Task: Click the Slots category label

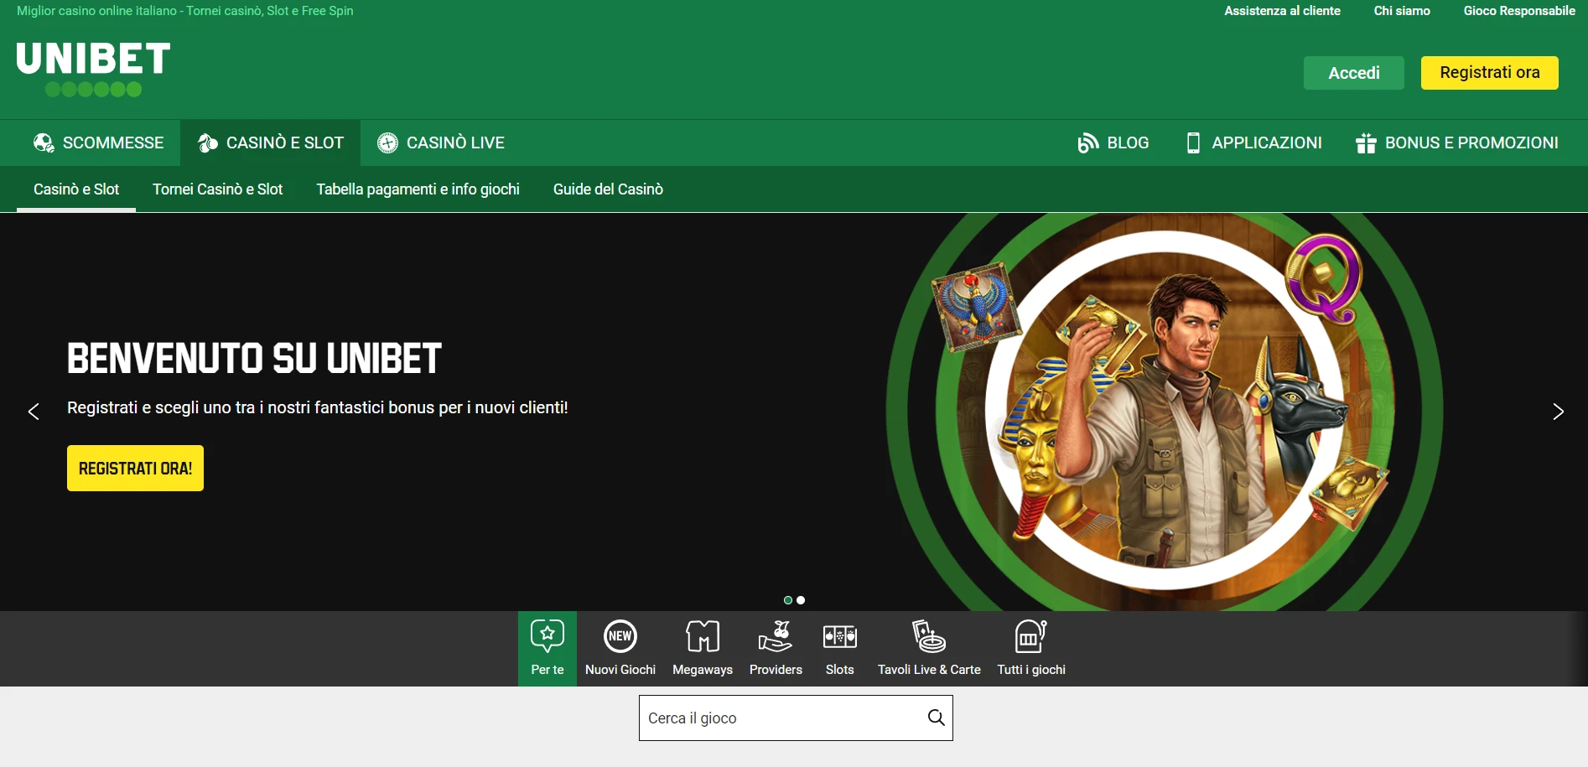Action: (x=839, y=670)
